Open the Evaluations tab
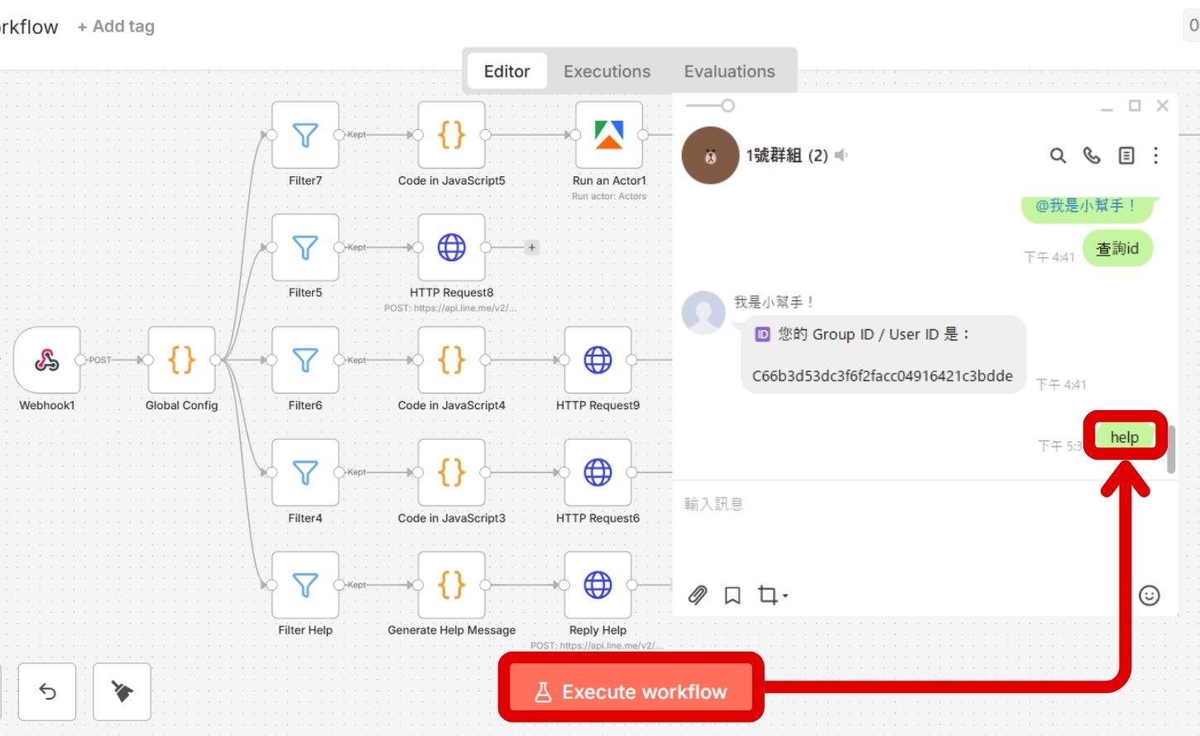The image size is (1200, 736). coord(730,71)
